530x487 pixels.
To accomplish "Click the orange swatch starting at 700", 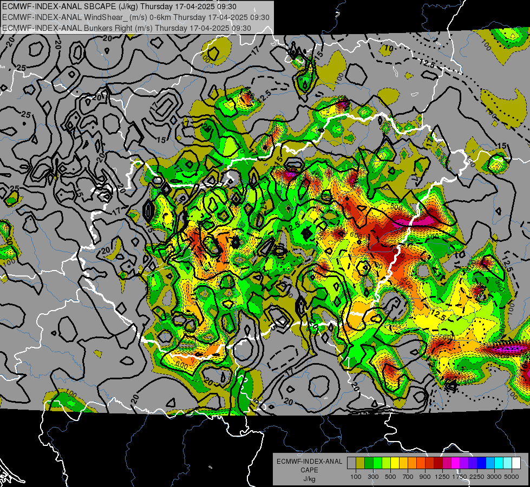I will [x=413, y=463].
